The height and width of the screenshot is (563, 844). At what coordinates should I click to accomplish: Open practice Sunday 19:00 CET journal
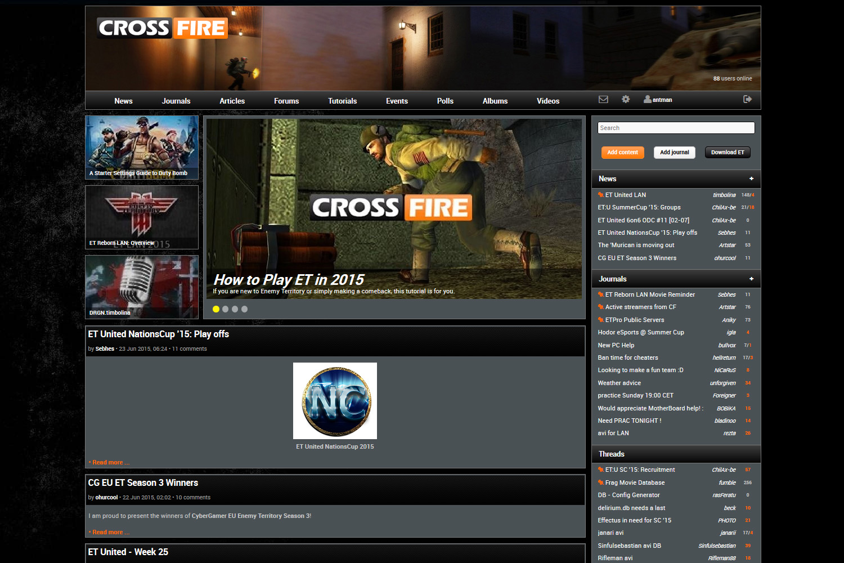(635, 395)
